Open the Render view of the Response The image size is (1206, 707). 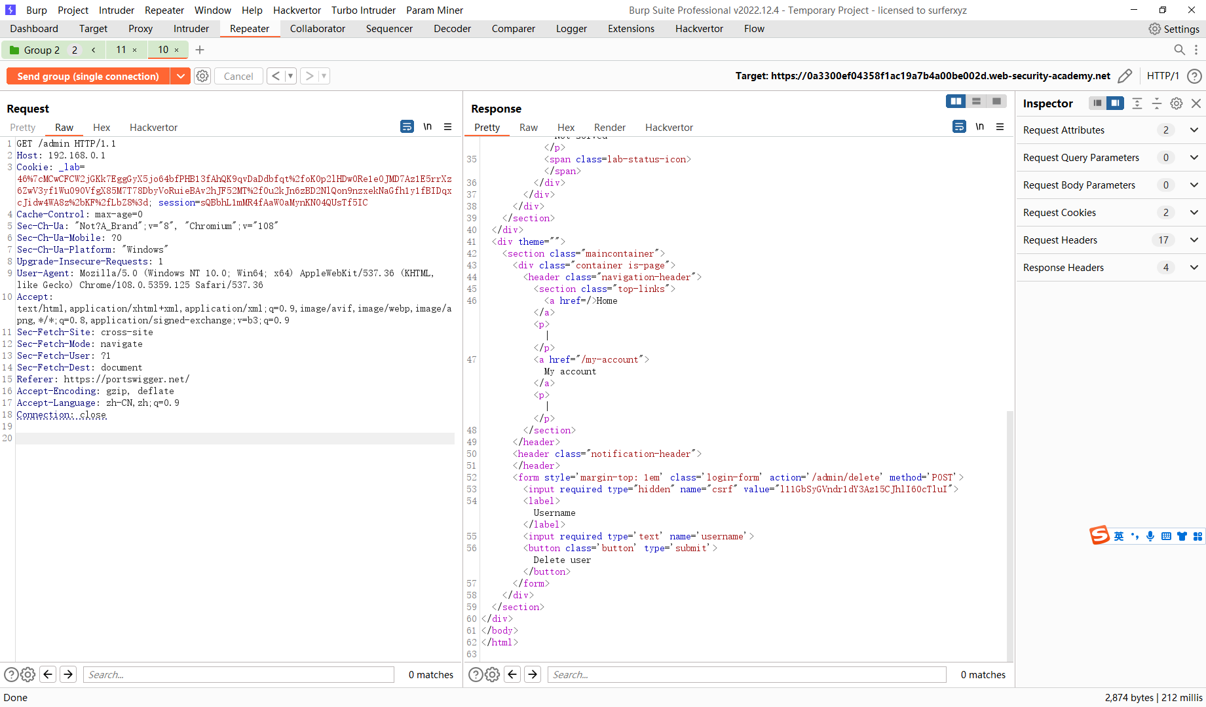(609, 127)
